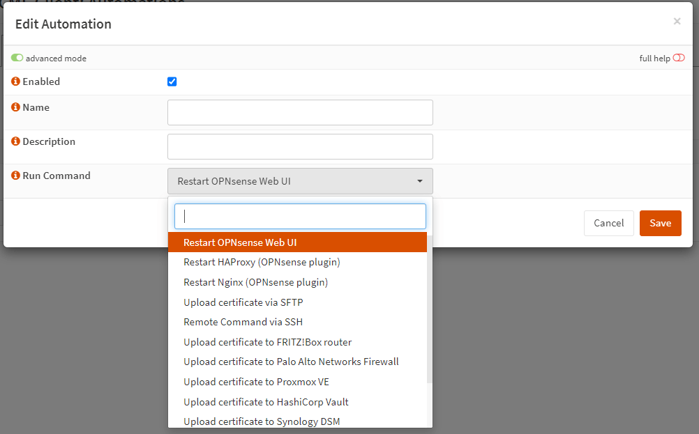
Task: Click the Cancel button
Action: (x=608, y=223)
